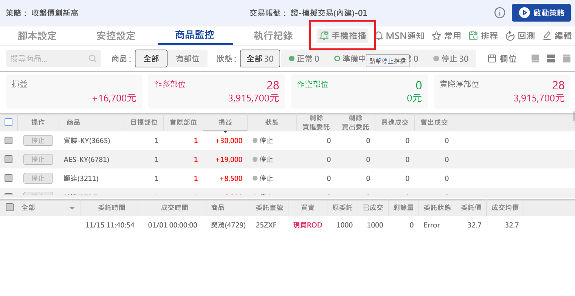
Task: Open the 執行紀錄 tab
Action: [x=273, y=36]
